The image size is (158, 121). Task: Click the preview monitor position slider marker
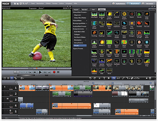click(37, 68)
